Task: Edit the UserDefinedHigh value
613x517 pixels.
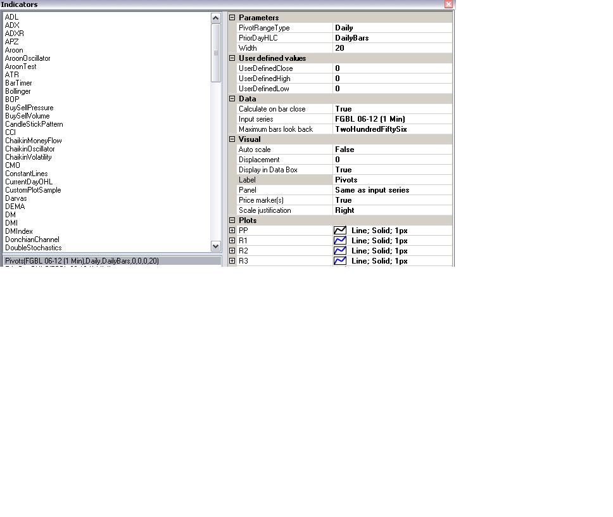Action: pyautogui.click(x=393, y=78)
